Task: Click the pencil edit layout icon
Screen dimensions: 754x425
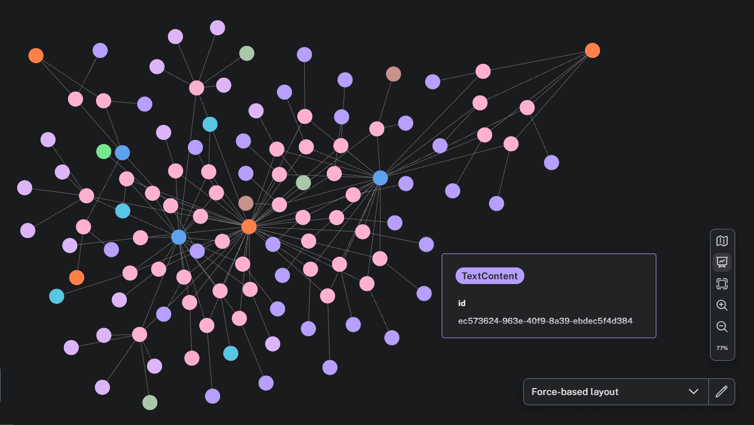Action: (722, 392)
